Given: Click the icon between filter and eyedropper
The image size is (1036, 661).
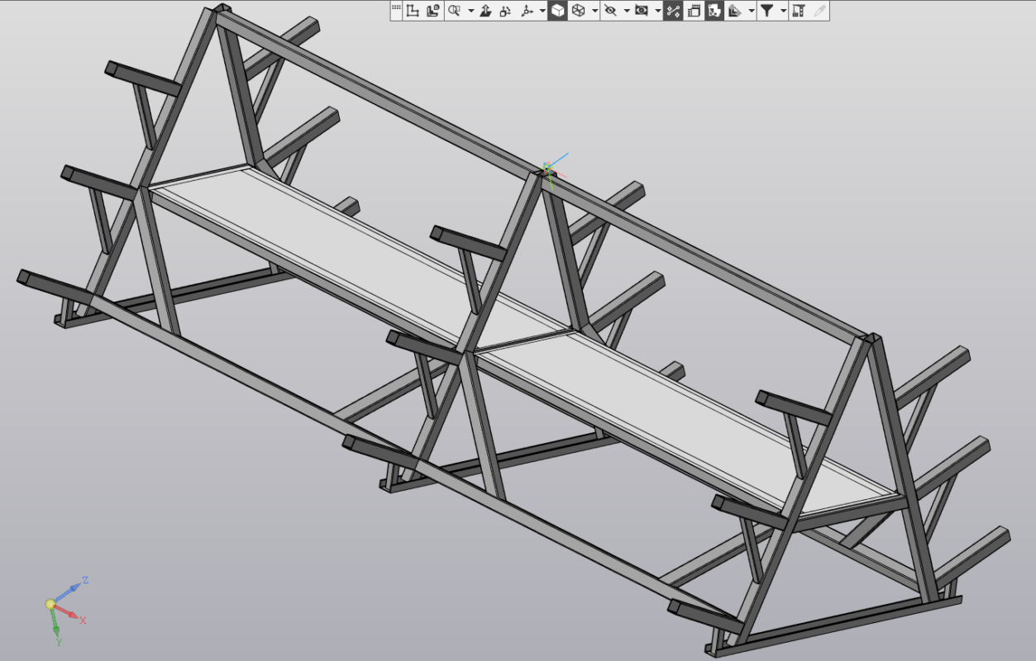Looking at the screenshot, I should click(x=798, y=11).
